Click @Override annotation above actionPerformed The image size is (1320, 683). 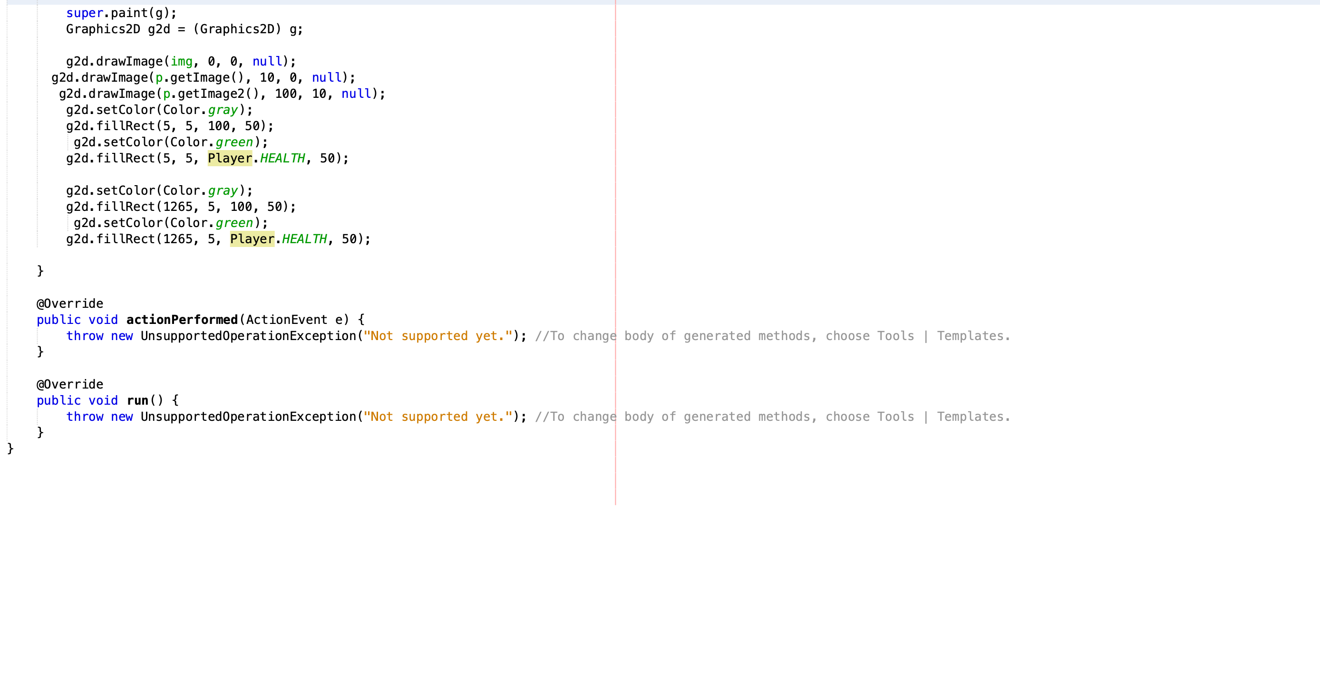coord(70,304)
